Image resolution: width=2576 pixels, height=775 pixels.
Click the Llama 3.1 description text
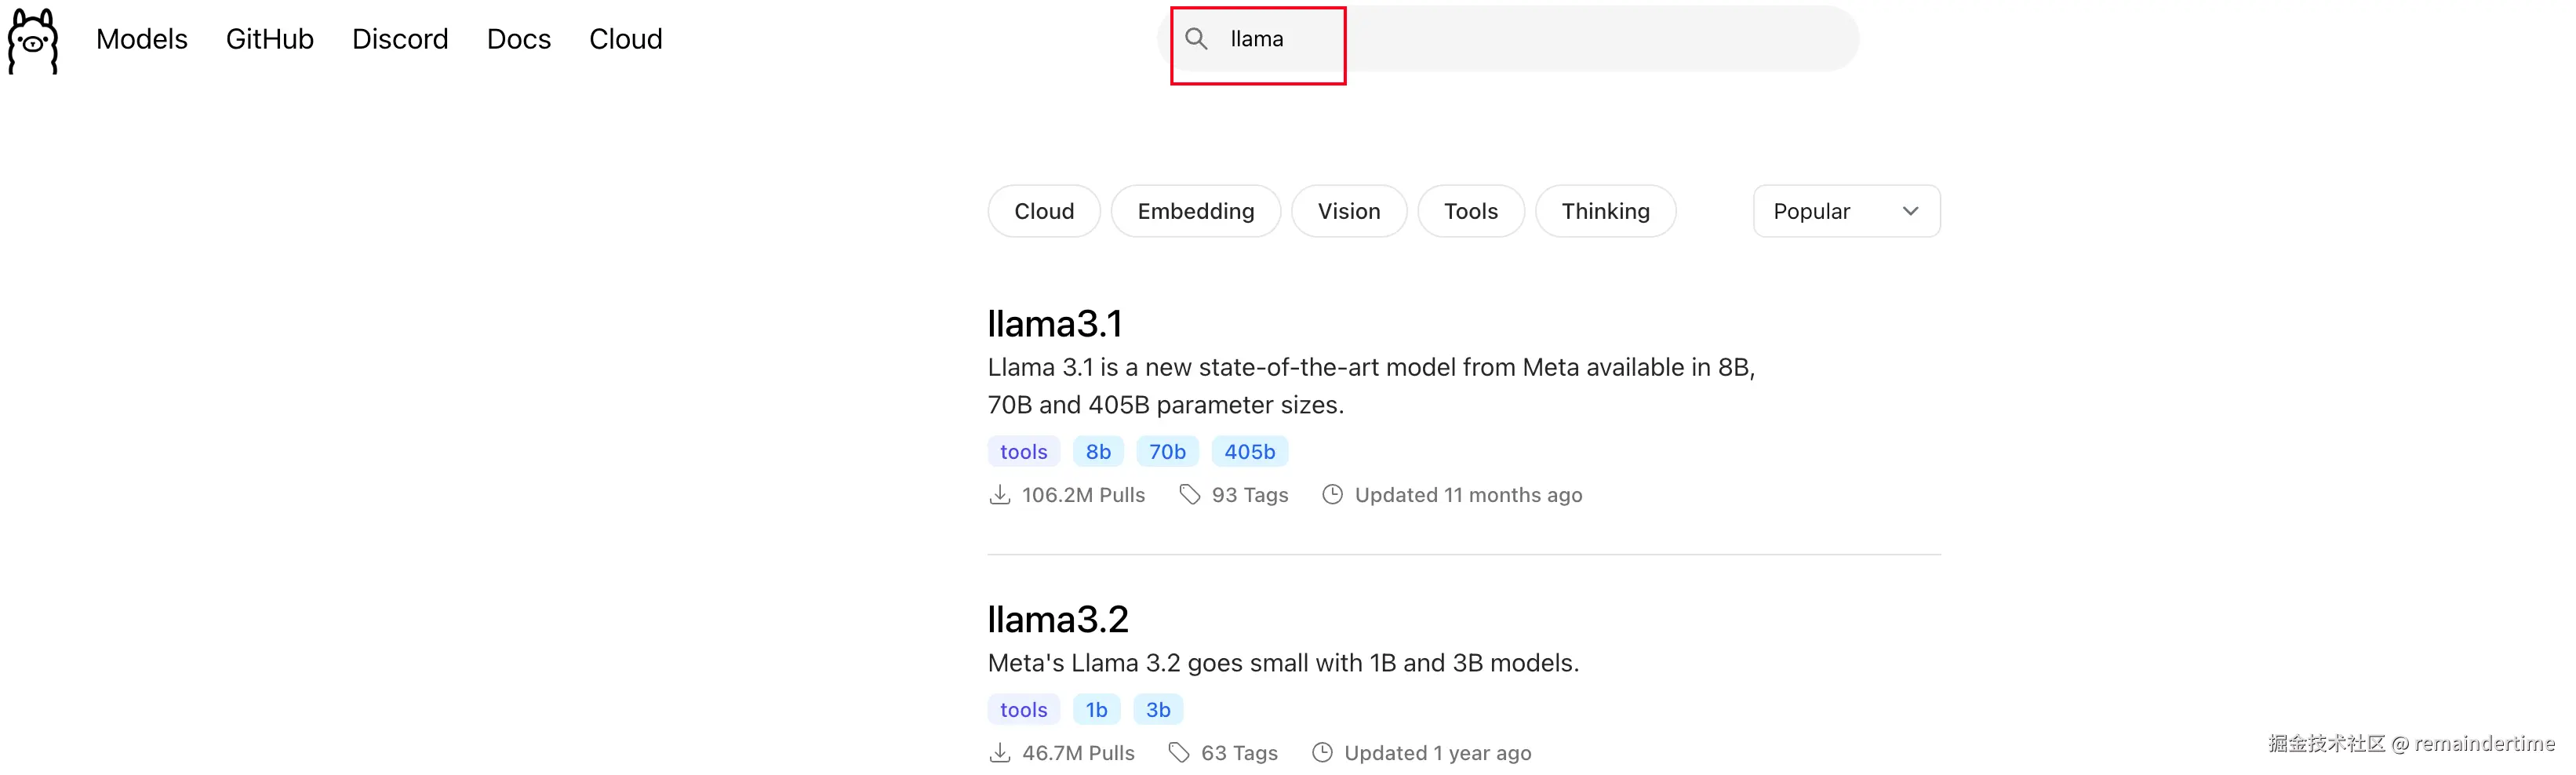pos(1371,386)
